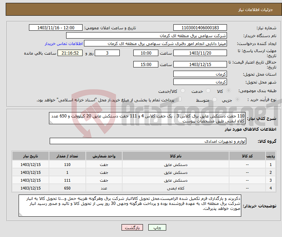Viewport: 282px width, 237px height.
Task: Click the شرح کلی نیاز description textarea
Action: 147,118
